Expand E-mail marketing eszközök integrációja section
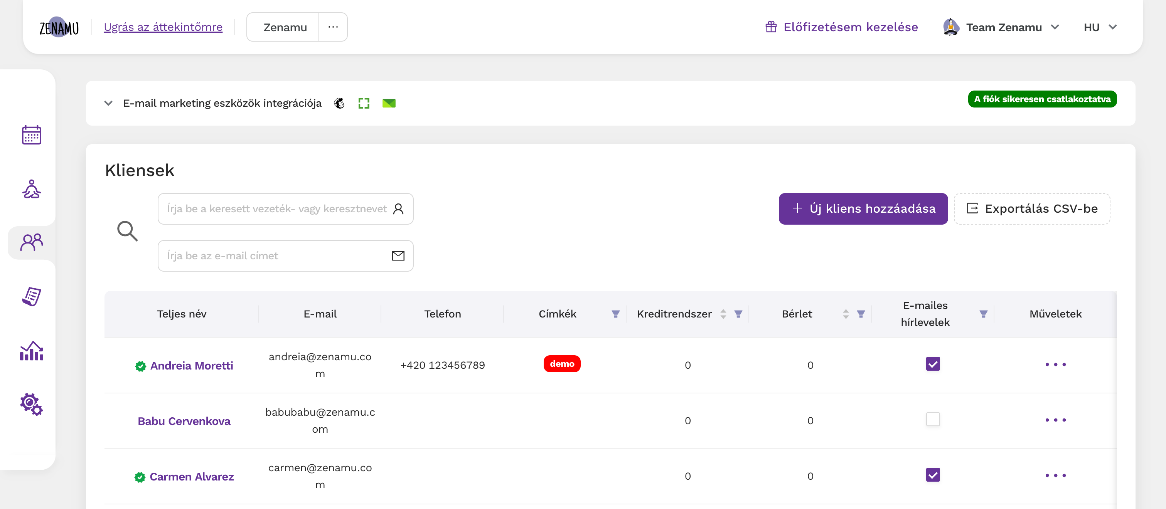 click(108, 103)
